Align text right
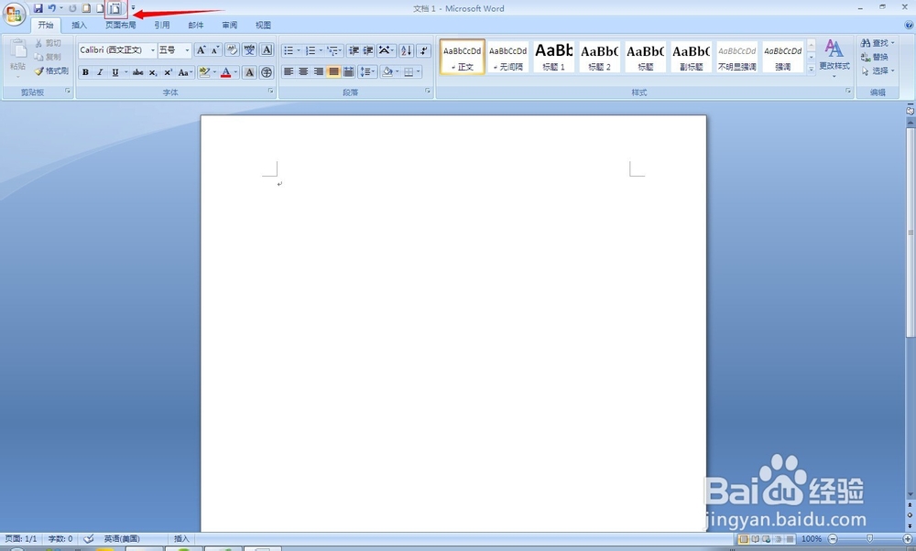 (x=319, y=71)
